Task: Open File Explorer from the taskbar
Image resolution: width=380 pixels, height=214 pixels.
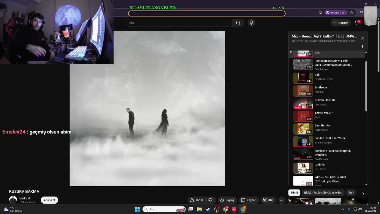Action: tap(199, 209)
